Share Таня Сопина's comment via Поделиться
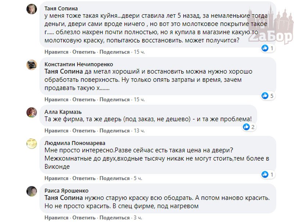The height and width of the screenshot is (222, 294). tap(115, 52)
